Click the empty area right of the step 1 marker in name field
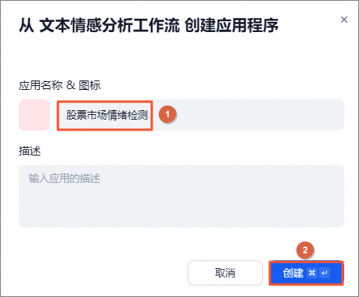 pos(260,115)
